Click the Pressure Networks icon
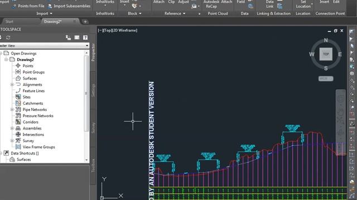 click(18, 116)
